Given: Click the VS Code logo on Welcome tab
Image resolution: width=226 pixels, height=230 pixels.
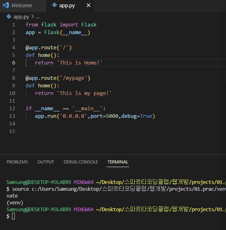Looking at the screenshot, I should (x=6, y=6).
